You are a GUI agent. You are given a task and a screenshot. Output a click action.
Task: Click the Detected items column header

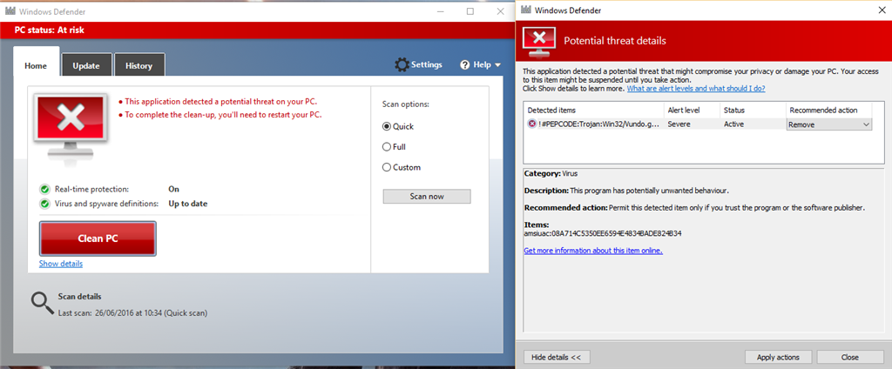tap(551, 111)
